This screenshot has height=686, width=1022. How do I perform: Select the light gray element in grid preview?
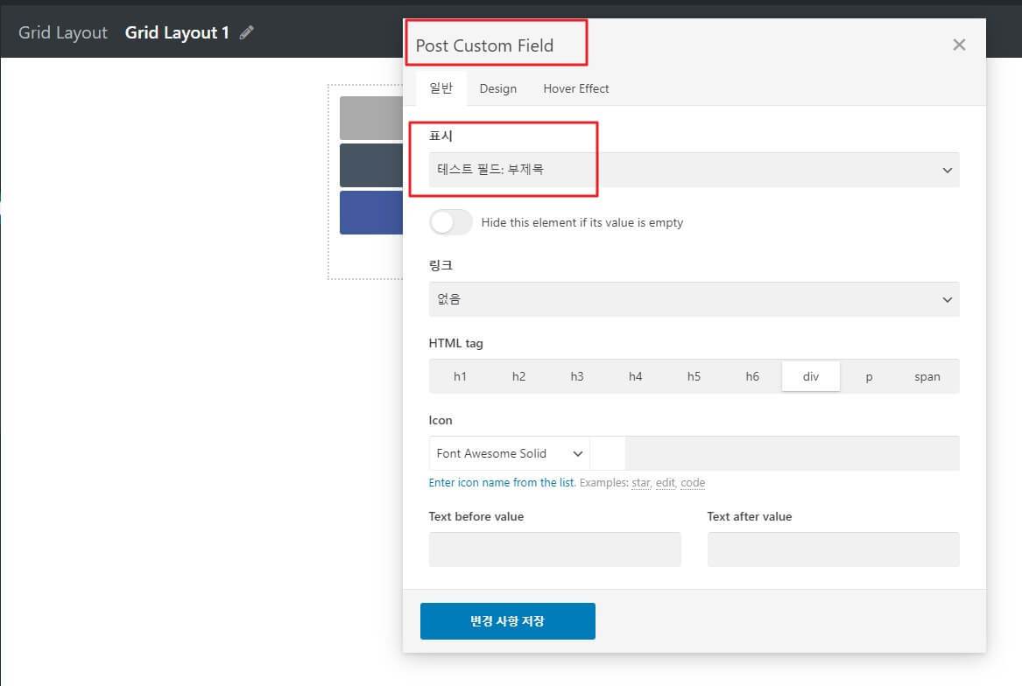point(370,118)
